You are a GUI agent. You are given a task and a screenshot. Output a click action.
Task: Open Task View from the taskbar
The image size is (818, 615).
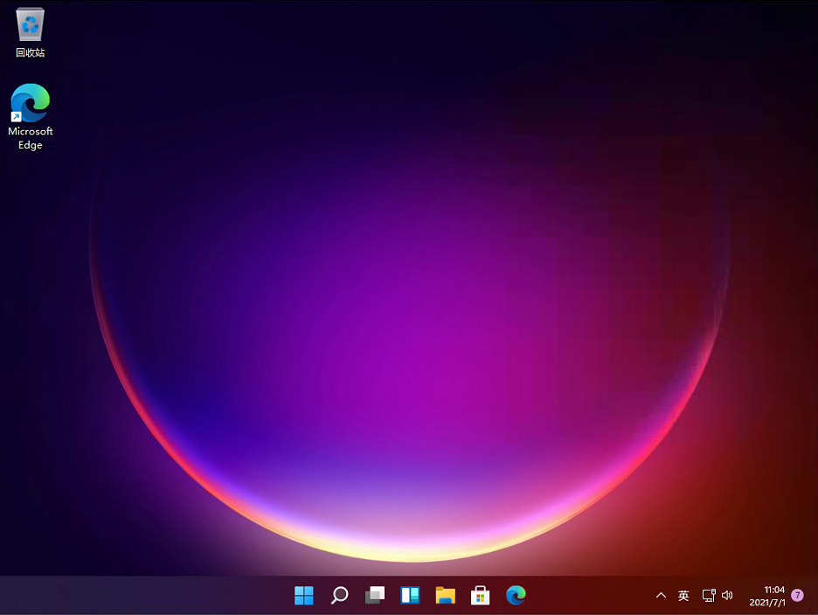[375, 596]
